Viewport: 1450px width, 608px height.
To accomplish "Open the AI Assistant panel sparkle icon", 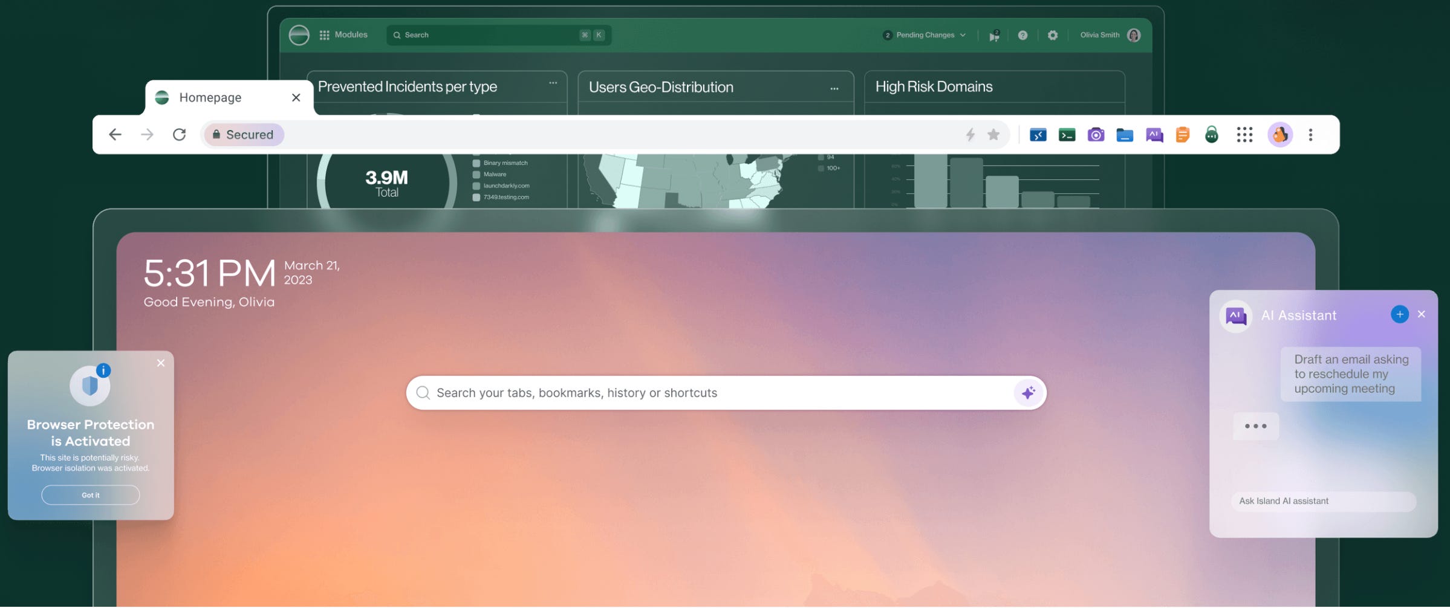I will (1028, 393).
